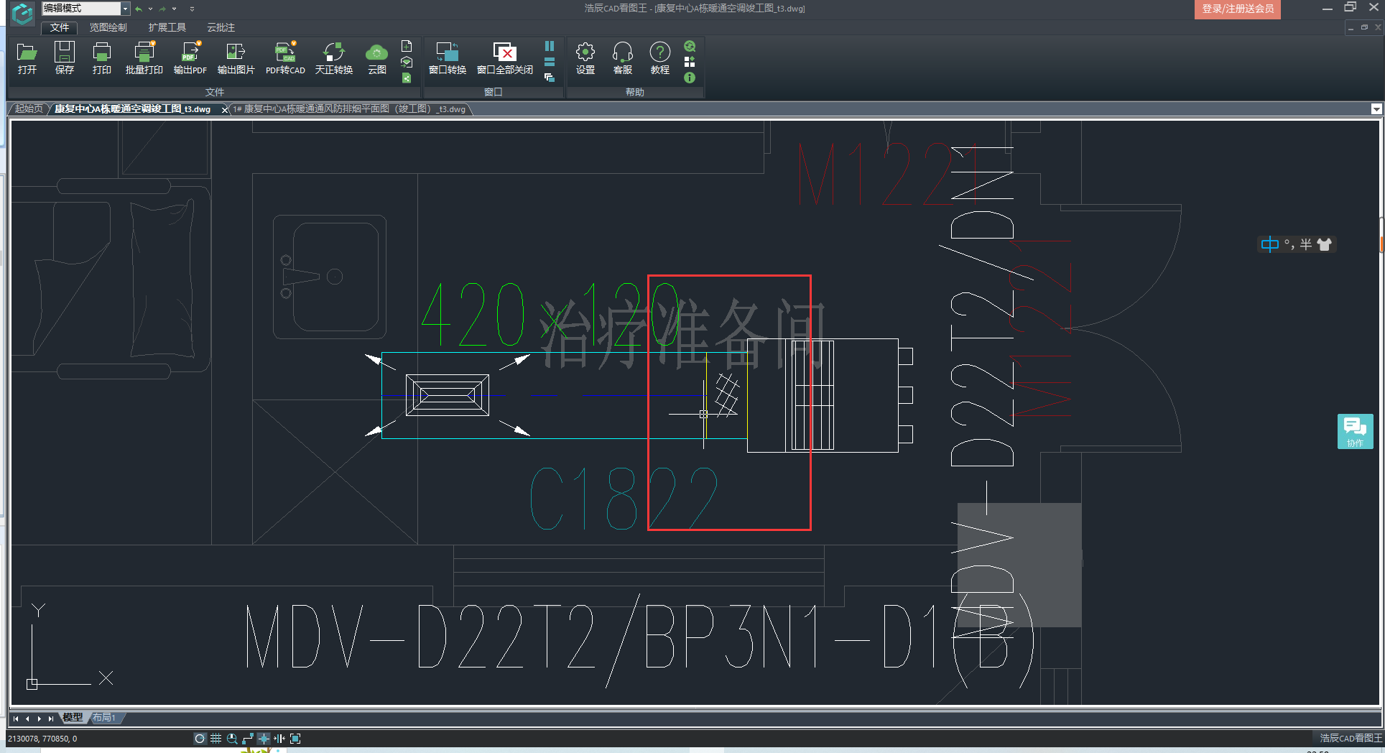The height and width of the screenshot is (753, 1385).
Task: Click the green update refresh icon in 帮助
Action: [x=690, y=46]
